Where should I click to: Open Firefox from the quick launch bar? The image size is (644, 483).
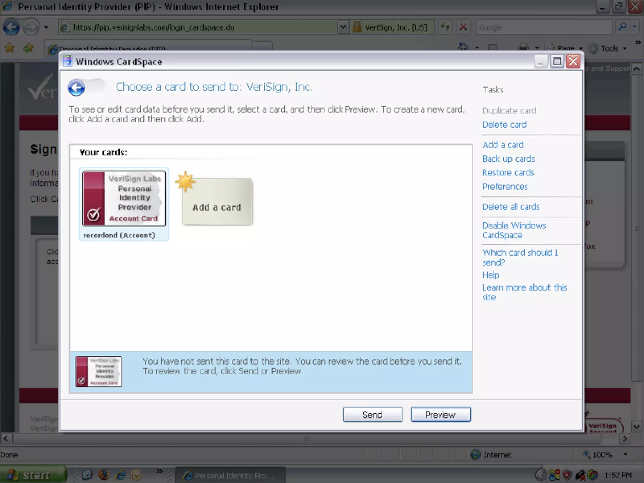[x=104, y=475]
